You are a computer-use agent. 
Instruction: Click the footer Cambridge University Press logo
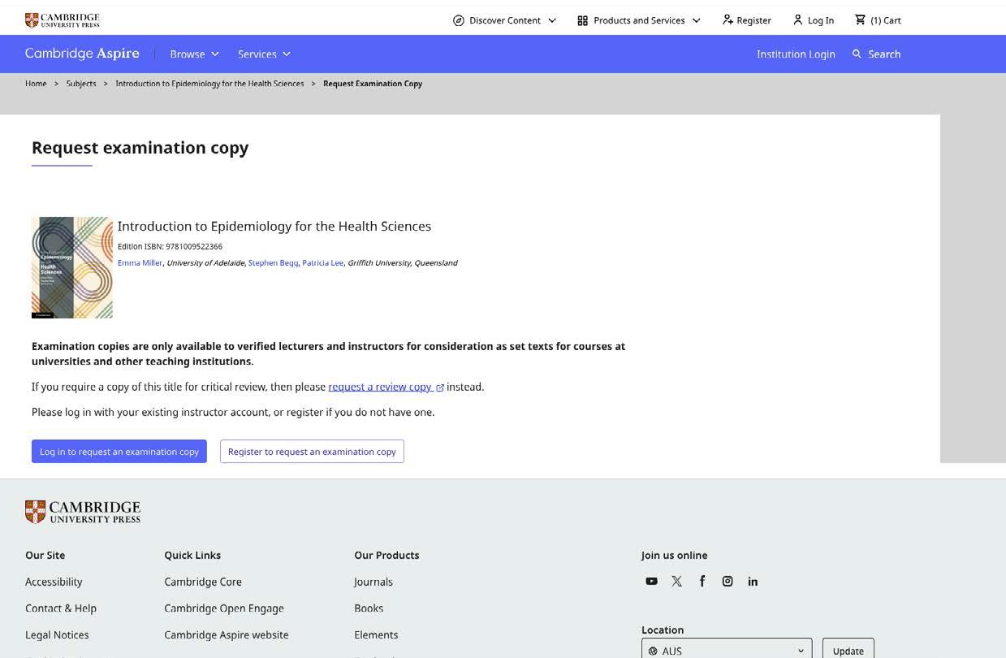(x=83, y=512)
